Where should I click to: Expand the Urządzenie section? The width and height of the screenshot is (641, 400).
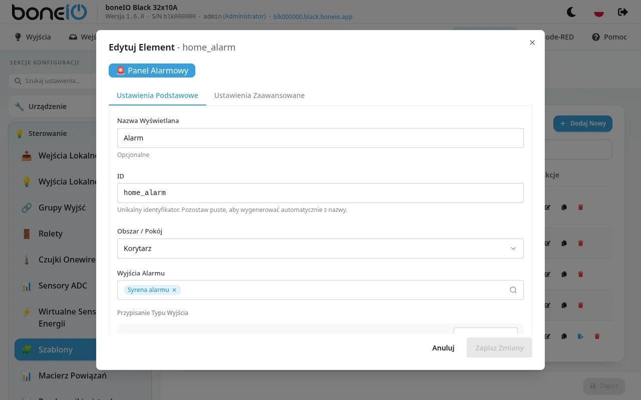tap(53, 106)
